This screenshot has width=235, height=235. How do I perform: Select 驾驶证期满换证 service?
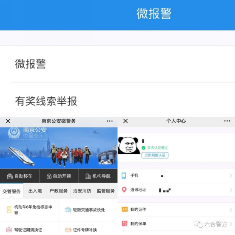pyautogui.click(x=29, y=229)
